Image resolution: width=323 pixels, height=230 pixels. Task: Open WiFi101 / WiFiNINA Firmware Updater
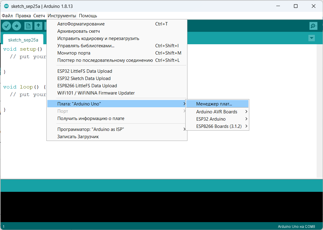point(117,93)
